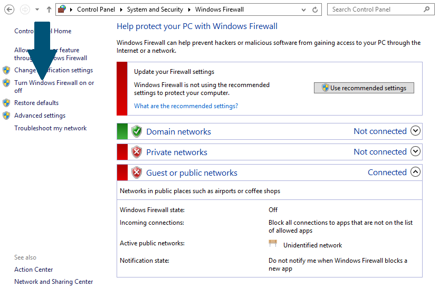Click the green shield beside Domain networks
This screenshot has height=287, width=439.
pyautogui.click(x=137, y=131)
